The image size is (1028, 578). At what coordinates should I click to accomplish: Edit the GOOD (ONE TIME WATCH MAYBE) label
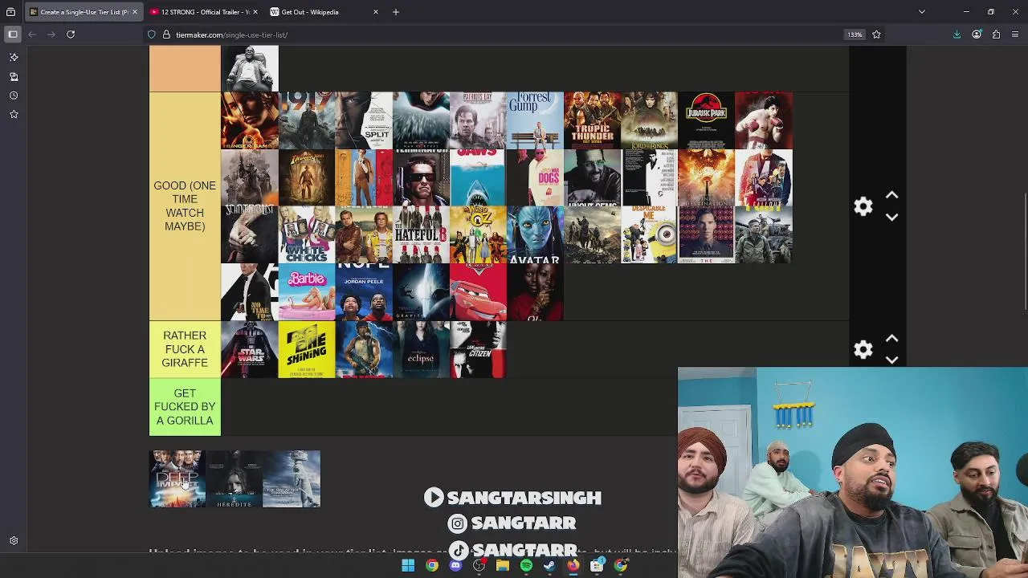(185, 206)
